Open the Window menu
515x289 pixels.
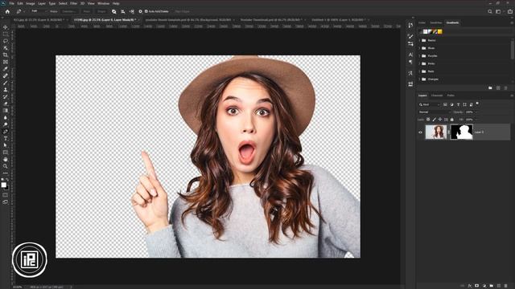103,3
